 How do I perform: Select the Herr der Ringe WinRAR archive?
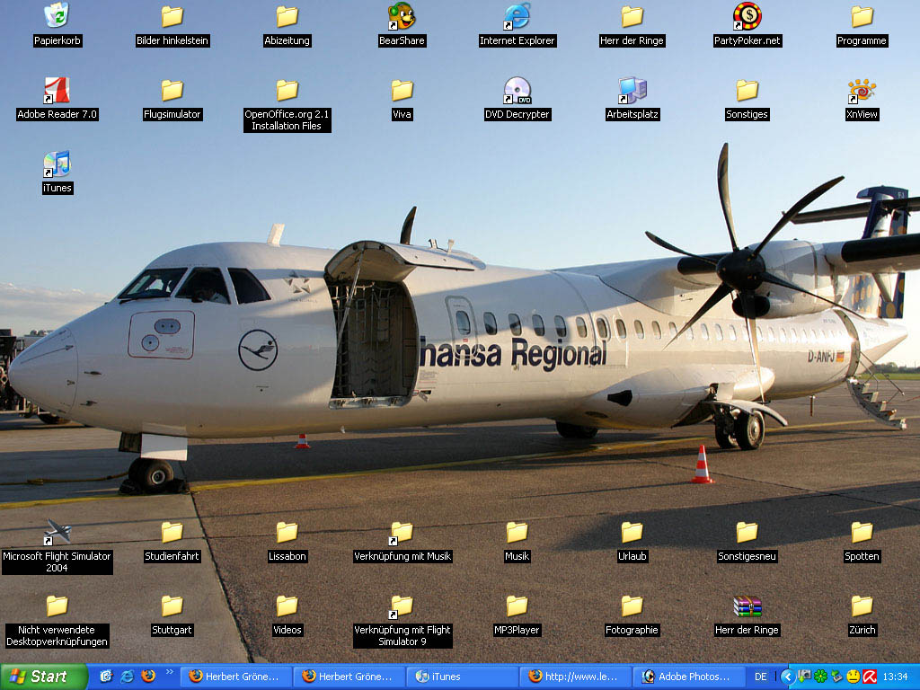point(747,606)
